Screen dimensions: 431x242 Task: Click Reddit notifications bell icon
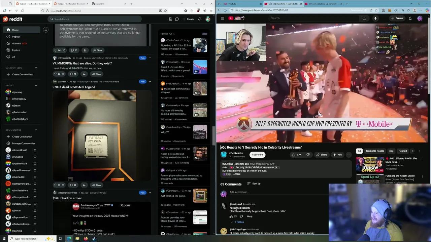point(200,19)
